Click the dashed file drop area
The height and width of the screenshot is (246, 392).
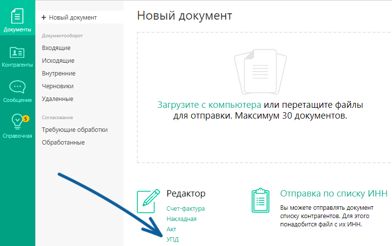coord(264,98)
